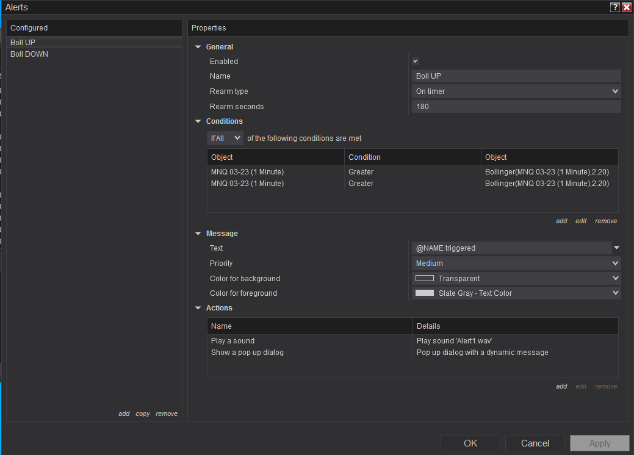Collapse the Conditions section
Image resolution: width=634 pixels, height=455 pixels.
(198, 121)
